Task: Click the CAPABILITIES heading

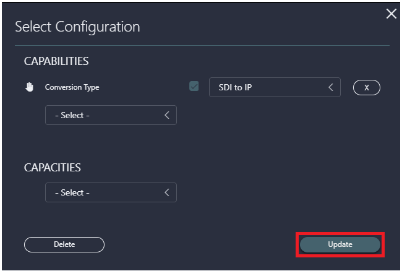Action: 56,61
